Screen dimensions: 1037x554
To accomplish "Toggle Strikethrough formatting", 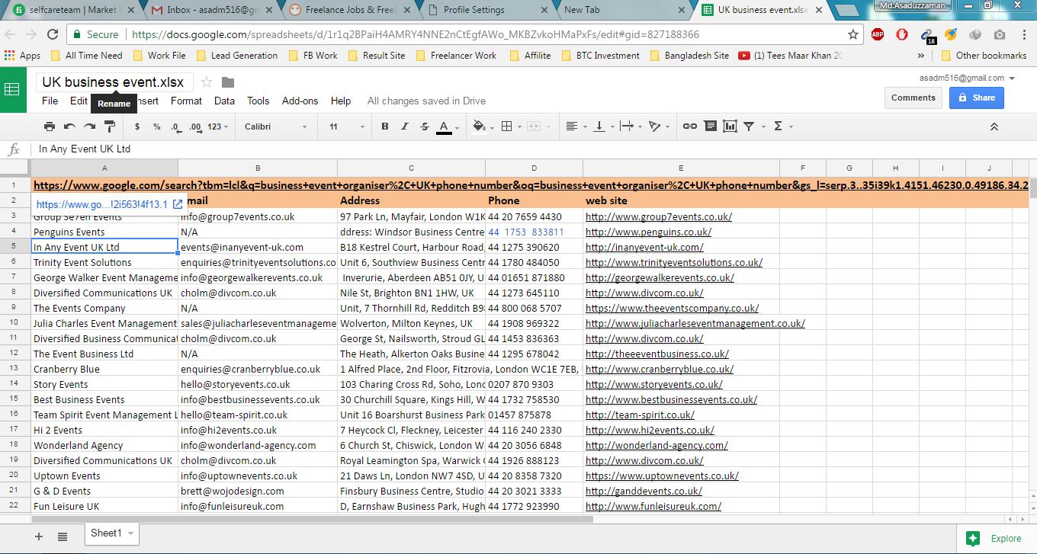I will point(425,126).
